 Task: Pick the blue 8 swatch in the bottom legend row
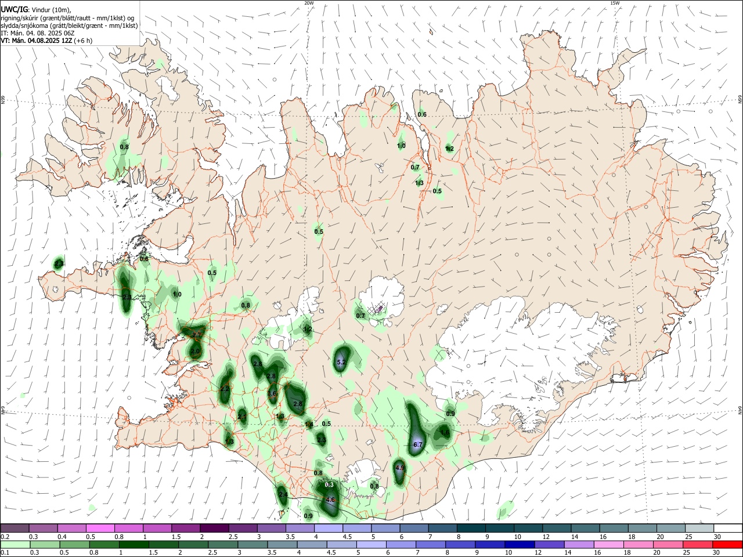pos(461,545)
